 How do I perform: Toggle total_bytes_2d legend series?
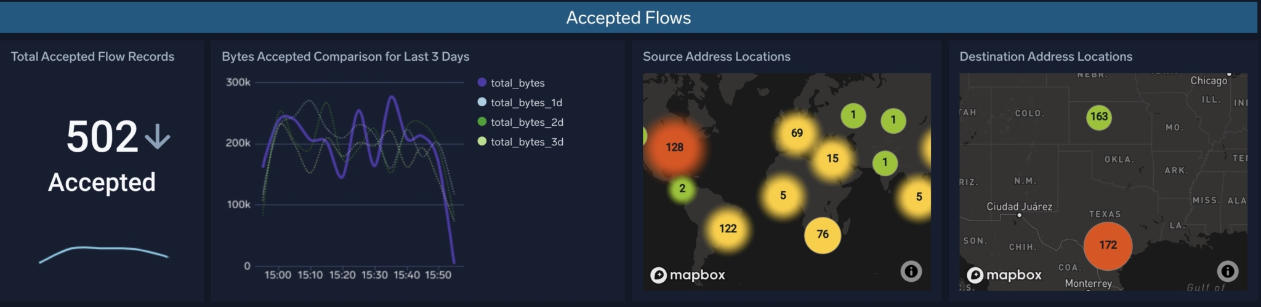click(x=521, y=122)
